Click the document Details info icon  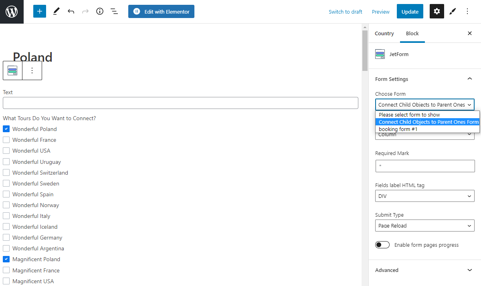[x=99, y=11]
